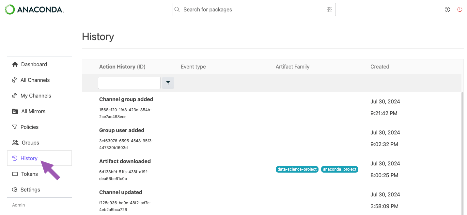Click ID starting with 6d138bfd
467x215 pixels.
pos(124,175)
